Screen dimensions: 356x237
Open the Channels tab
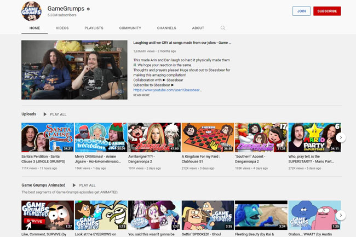click(166, 28)
